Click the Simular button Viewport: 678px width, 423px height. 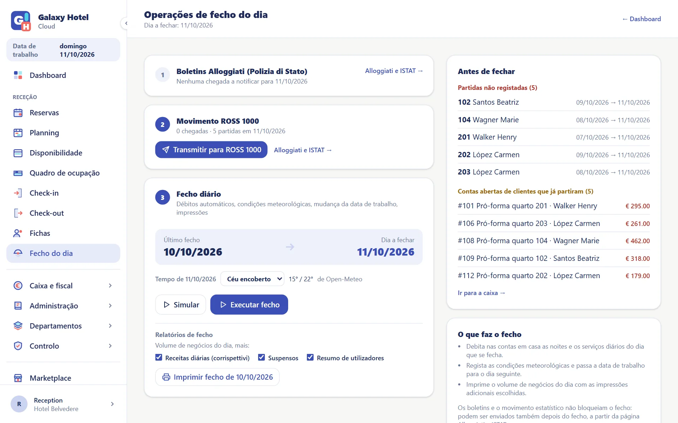[180, 305]
